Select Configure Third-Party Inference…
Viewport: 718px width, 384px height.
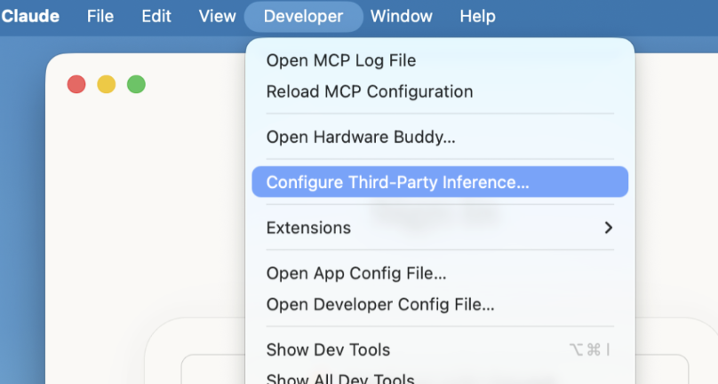point(440,182)
